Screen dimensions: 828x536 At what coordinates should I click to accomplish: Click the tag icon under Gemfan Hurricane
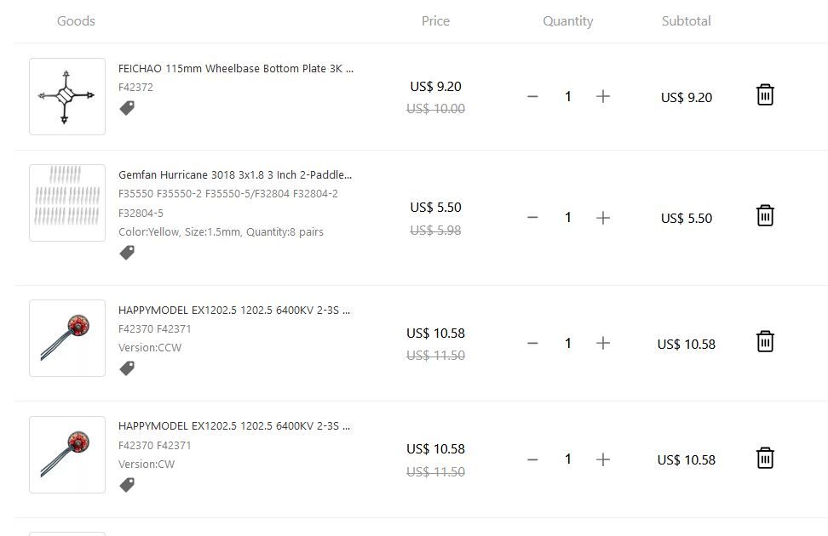(x=127, y=253)
